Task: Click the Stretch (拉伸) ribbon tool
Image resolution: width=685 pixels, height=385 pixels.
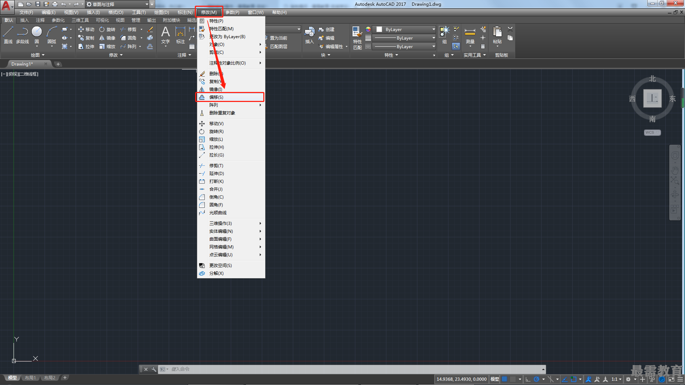Action: click(x=86, y=46)
